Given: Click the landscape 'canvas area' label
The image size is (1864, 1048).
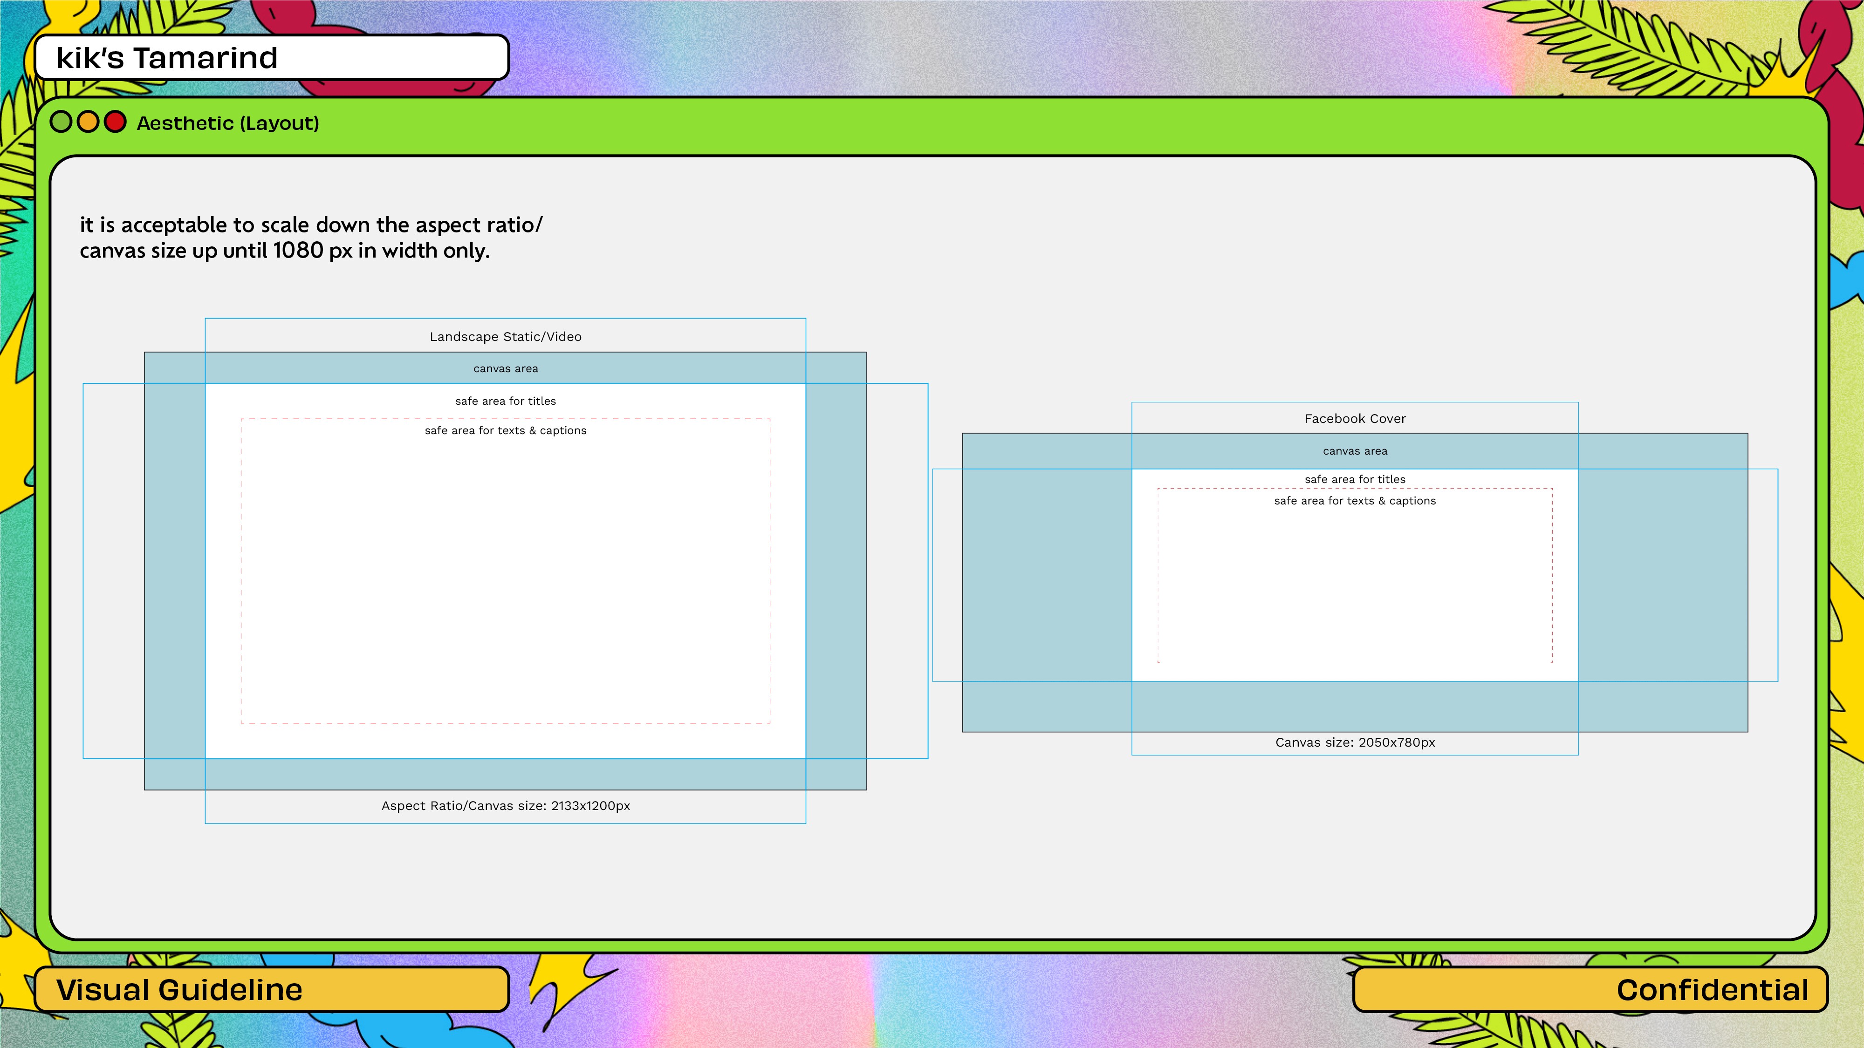Looking at the screenshot, I should tap(505, 369).
